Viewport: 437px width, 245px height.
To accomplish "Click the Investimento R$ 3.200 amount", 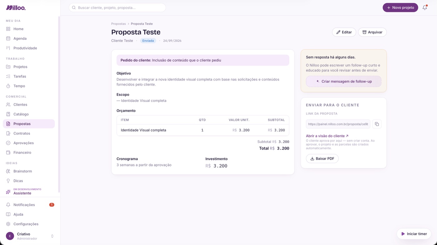I will 216,166.
